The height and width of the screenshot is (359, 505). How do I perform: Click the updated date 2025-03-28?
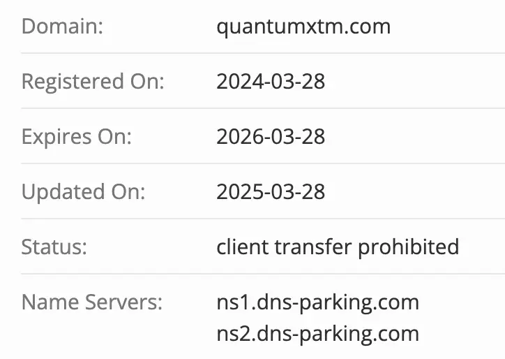click(x=271, y=191)
